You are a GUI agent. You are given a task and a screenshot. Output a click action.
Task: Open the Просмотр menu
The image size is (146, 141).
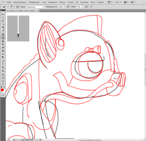[x=84, y=2]
